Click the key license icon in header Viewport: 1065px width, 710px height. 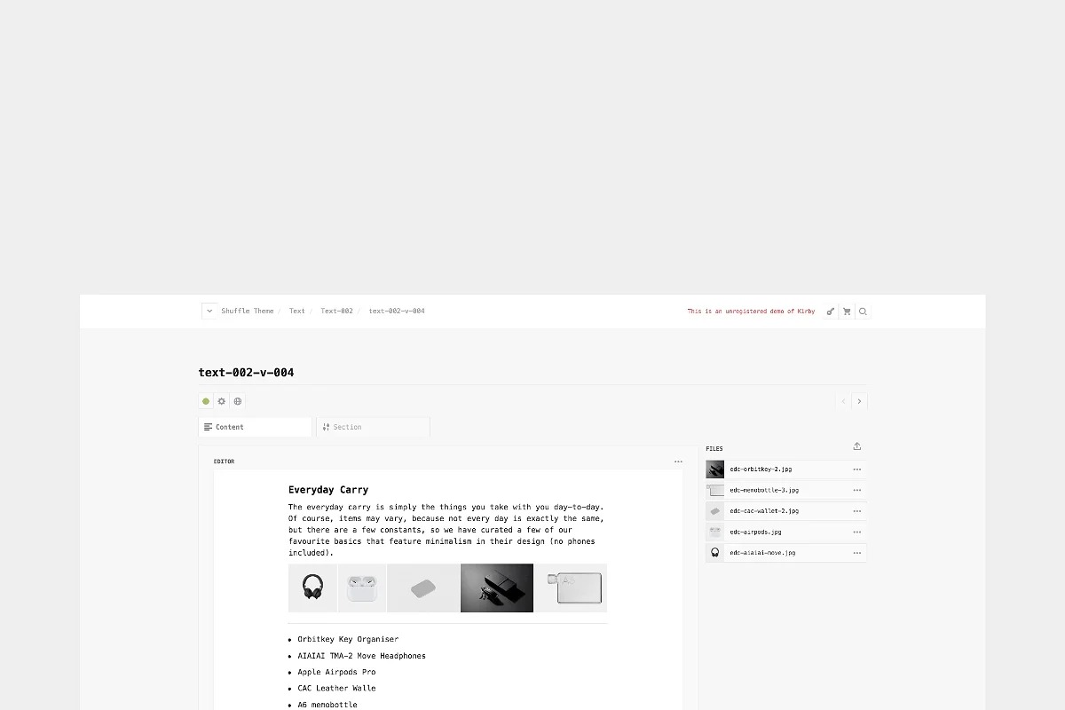(831, 312)
